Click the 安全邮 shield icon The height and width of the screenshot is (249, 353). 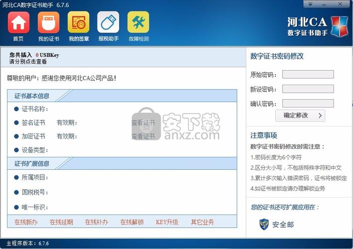tap(264, 225)
